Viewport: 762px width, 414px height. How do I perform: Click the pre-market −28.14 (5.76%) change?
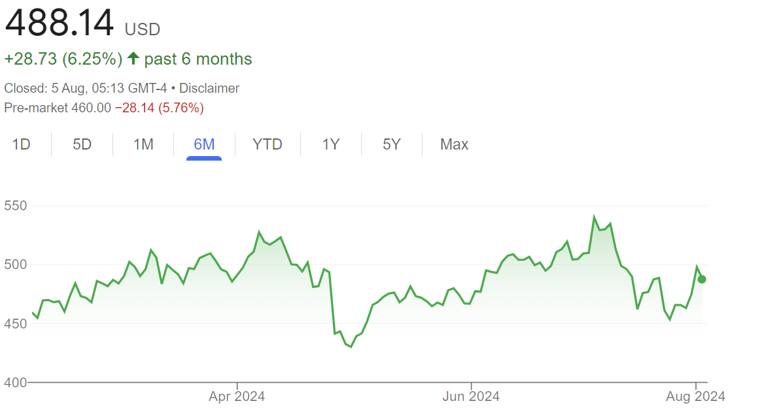coord(159,108)
